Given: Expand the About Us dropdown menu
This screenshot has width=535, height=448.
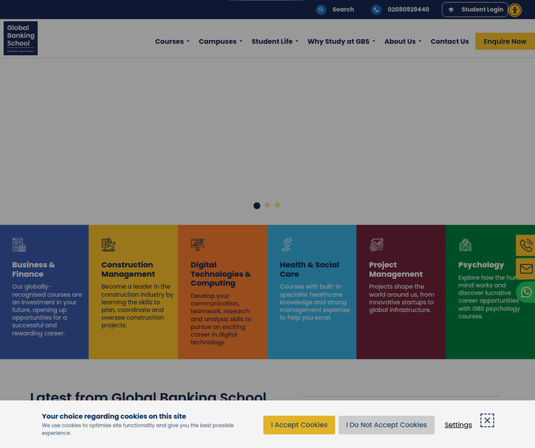Looking at the screenshot, I should [x=402, y=41].
